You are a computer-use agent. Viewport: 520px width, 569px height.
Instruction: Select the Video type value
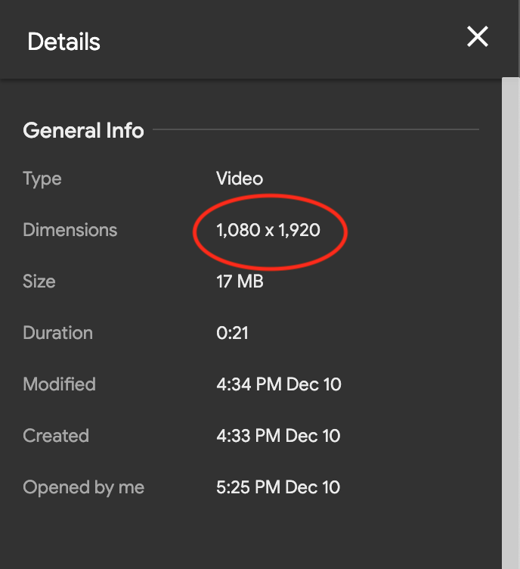pyautogui.click(x=240, y=179)
